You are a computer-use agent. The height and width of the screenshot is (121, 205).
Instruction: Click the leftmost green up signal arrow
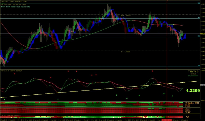coord(5,100)
